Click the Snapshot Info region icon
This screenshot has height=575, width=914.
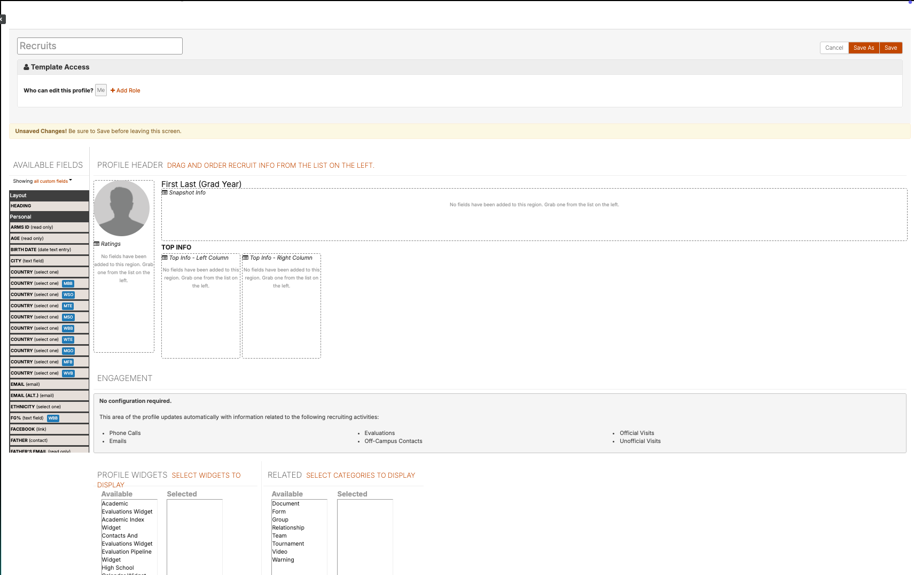point(165,192)
